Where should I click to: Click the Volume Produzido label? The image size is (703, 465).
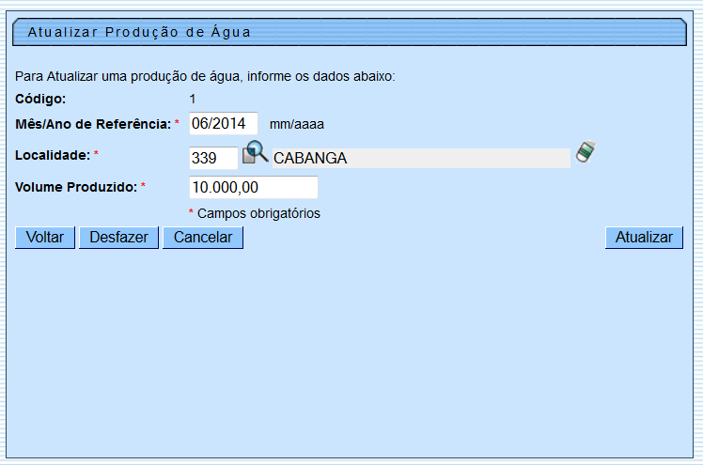[x=76, y=187]
